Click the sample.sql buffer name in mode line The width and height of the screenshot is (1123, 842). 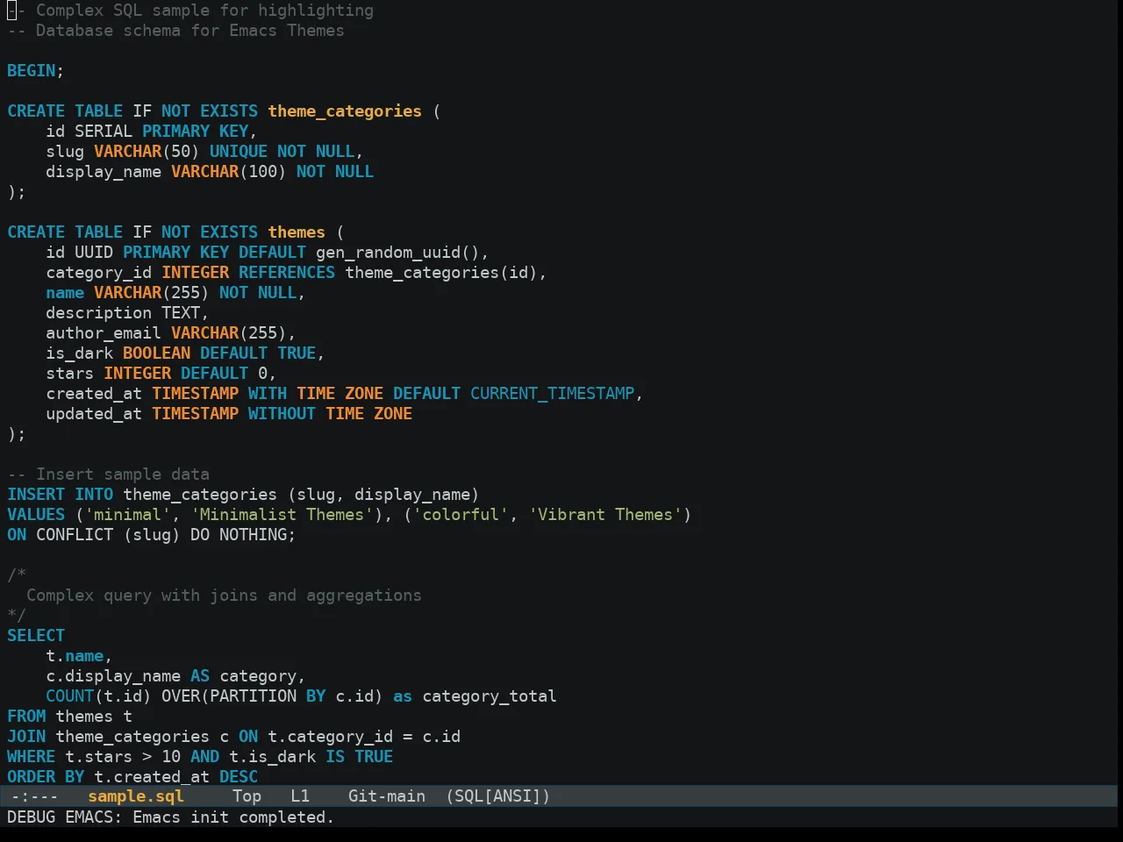(x=136, y=796)
